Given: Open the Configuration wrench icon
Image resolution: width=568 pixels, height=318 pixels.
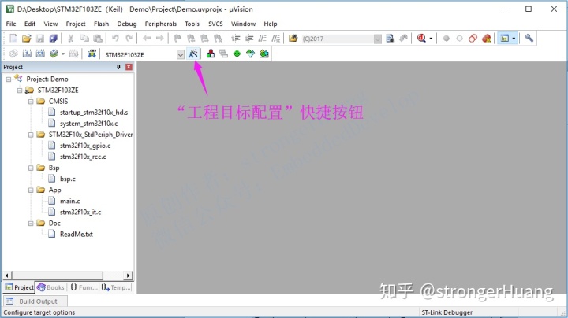Looking at the screenshot, I should pos(529,39).
